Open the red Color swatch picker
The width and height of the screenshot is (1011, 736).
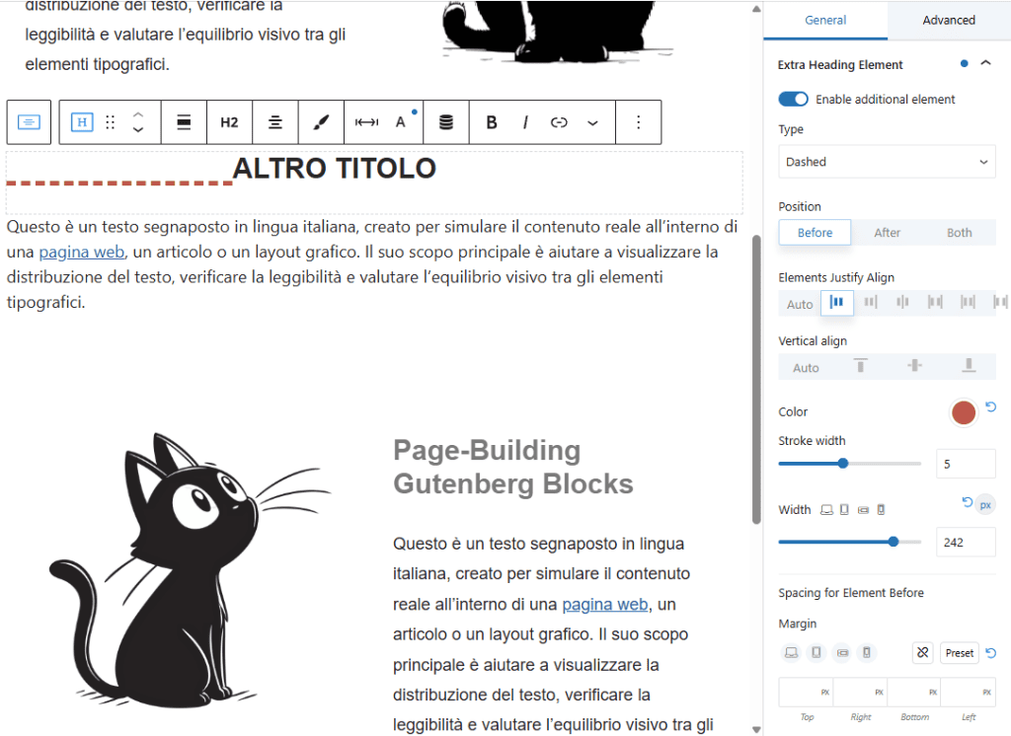click(x=964, y=412)
